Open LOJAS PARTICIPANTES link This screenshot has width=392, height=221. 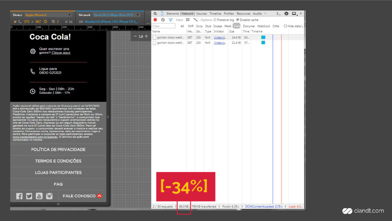click(58, 173)
